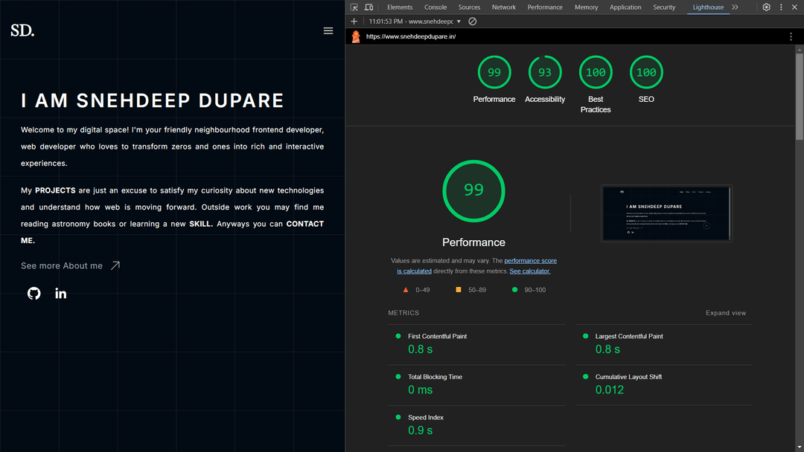The width and height of the screenshot is (804, 452).
Task: Open the DevTools customize three-dot menu
Action: pos(780,7)
